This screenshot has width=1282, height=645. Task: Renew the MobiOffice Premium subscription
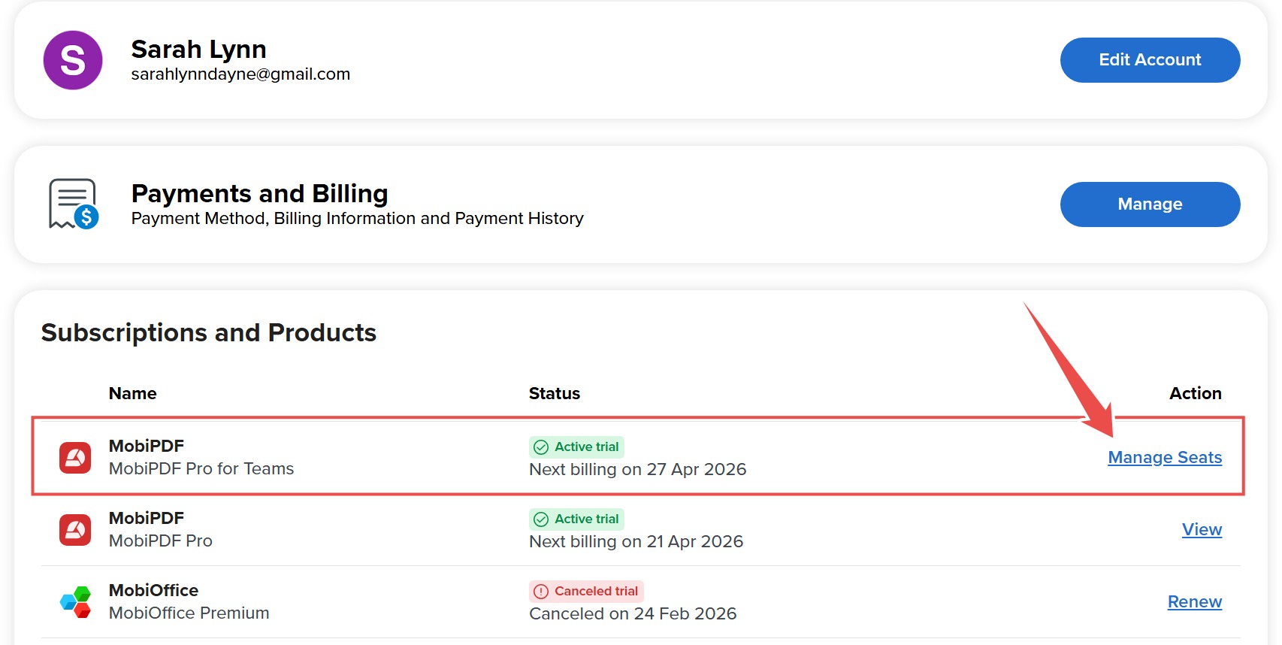[1195, 601]
